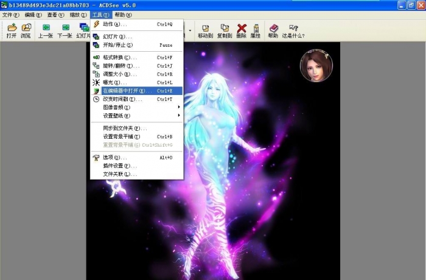The image size is (426, 280).
Task: Select Set Background Tile (设置背景平铺) entry
Action: click(x=137, y=137)
